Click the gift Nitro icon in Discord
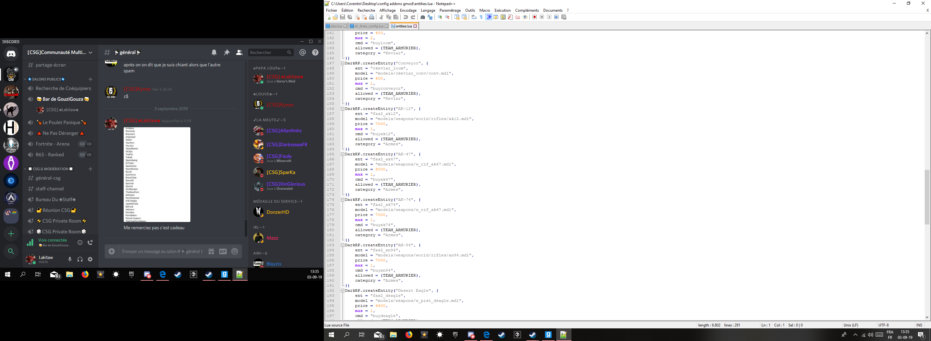 (x=212, y=252)
